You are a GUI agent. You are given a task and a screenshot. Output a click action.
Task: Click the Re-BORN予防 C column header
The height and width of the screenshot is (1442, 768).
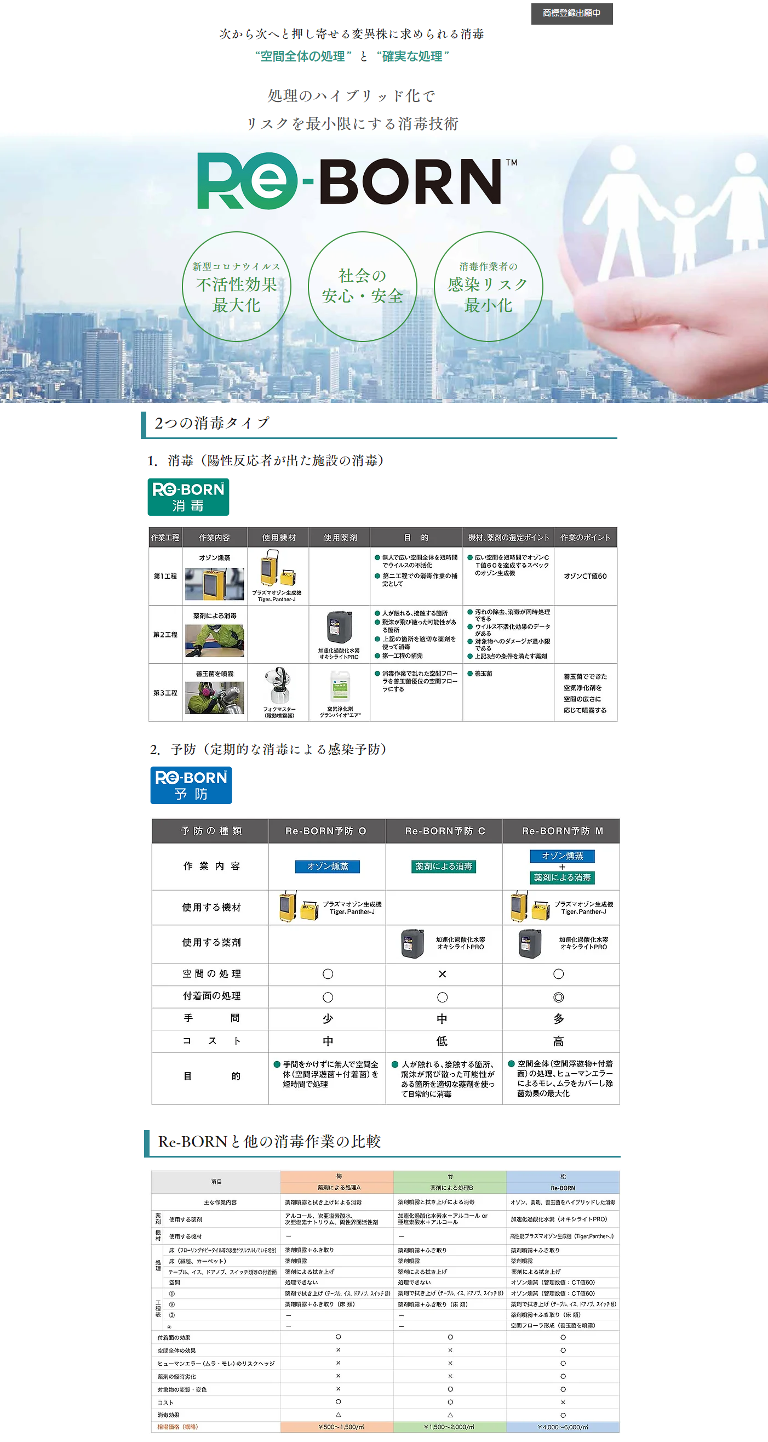[x=444, y=831]
